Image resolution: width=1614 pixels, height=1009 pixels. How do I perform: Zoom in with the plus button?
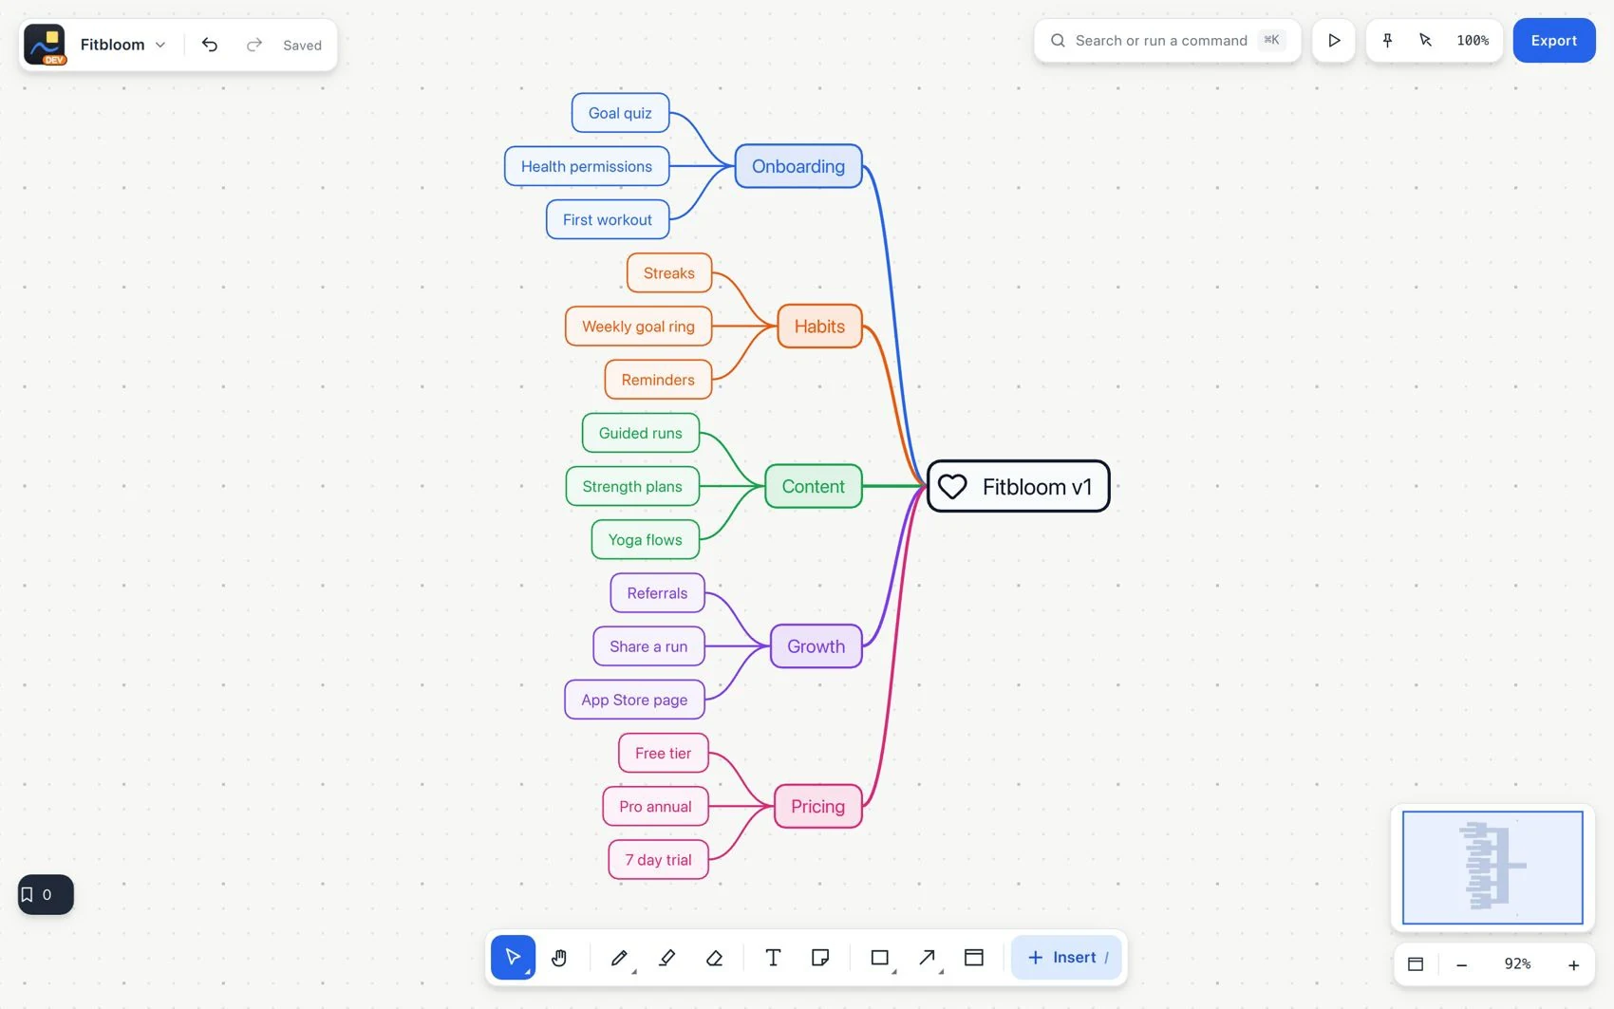click(1573, 964)
